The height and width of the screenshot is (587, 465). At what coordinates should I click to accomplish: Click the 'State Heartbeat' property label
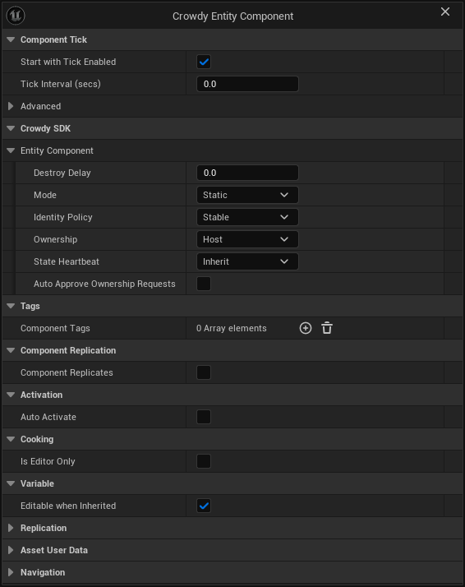[67, 261]
